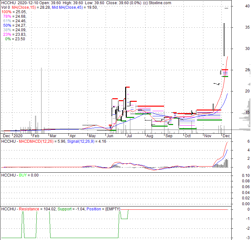Click the BUY axis value 0.10

(x=246, y=176)
